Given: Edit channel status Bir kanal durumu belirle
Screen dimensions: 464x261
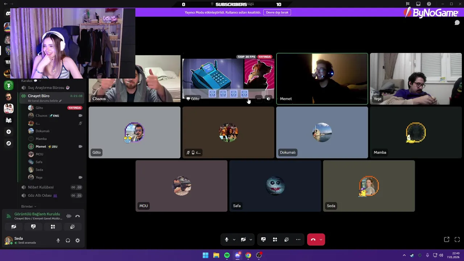Looking at the screenshot, I should point(45,101).
